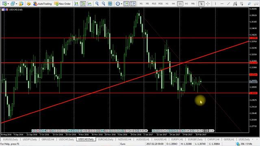The height and width of the screenshot is (146, 260).
Task: Click the USDCAD,Daily chart title label
Action: point(16,10)
